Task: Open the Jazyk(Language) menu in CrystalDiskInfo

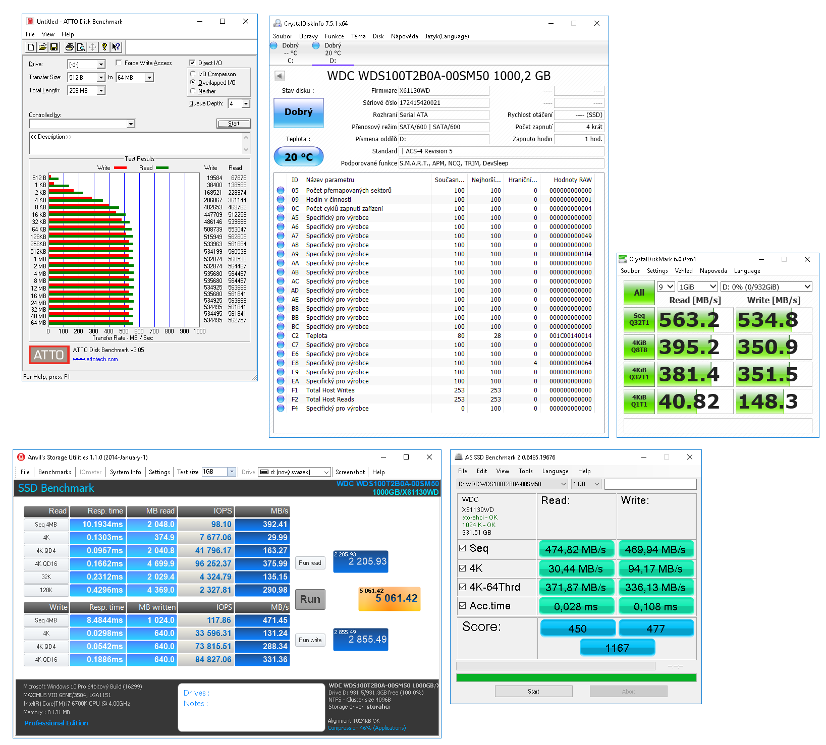Action: 447,36
